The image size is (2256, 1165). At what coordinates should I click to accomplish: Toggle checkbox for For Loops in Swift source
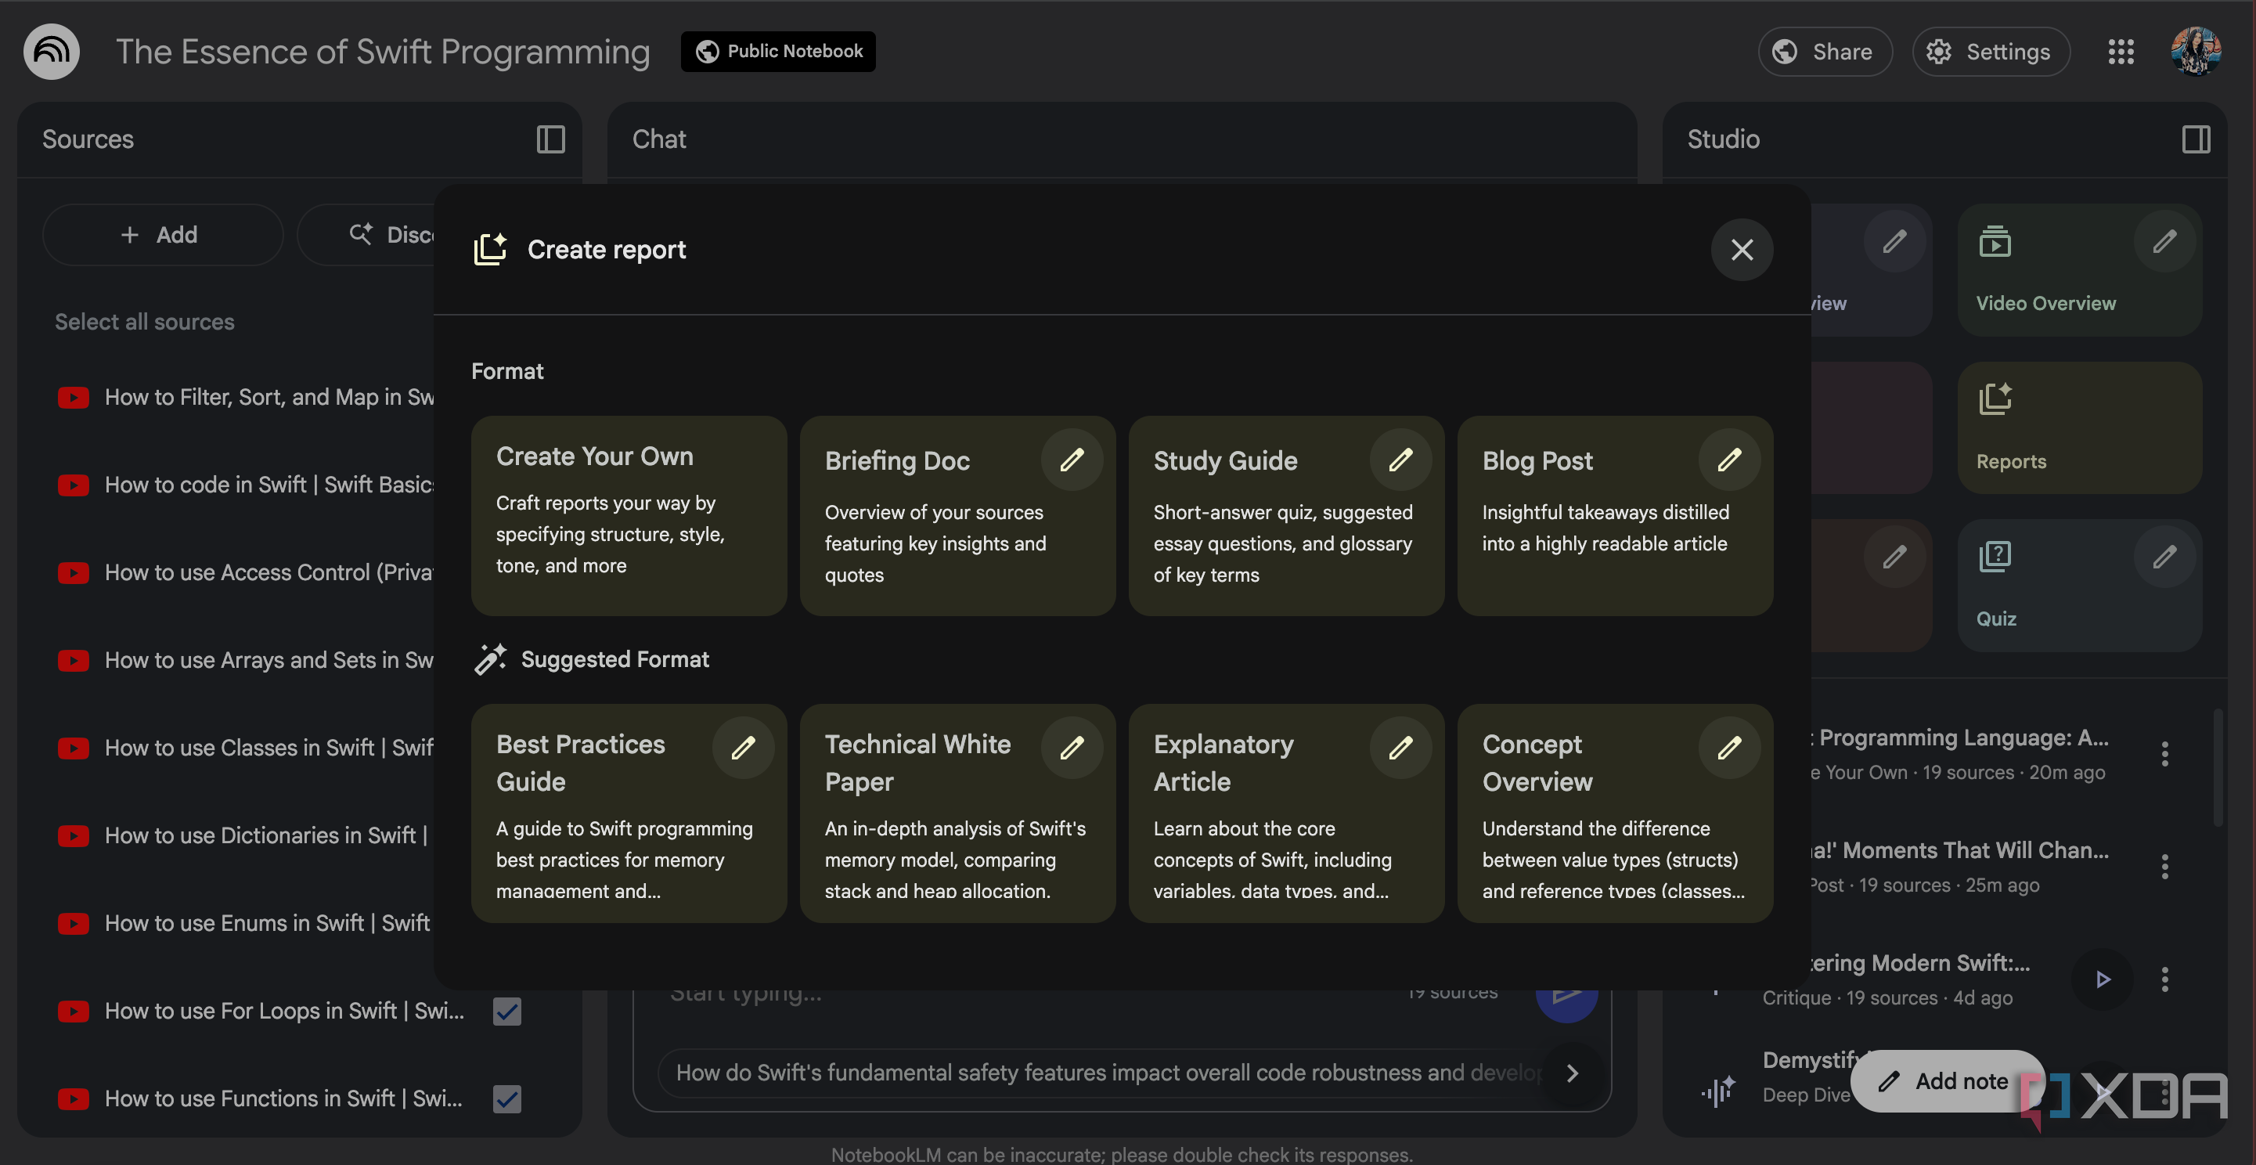(x=506, y=1012)
